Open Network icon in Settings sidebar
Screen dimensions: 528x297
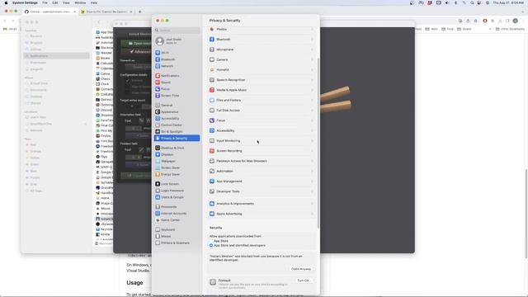click(x=158, y=66)
